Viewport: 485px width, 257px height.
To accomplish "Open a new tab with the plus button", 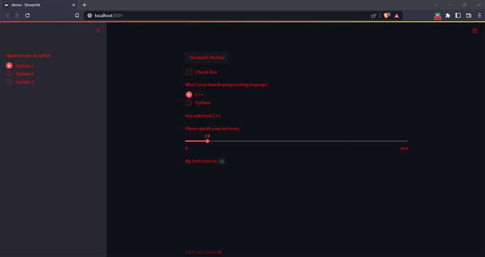I will coord(84,5).
